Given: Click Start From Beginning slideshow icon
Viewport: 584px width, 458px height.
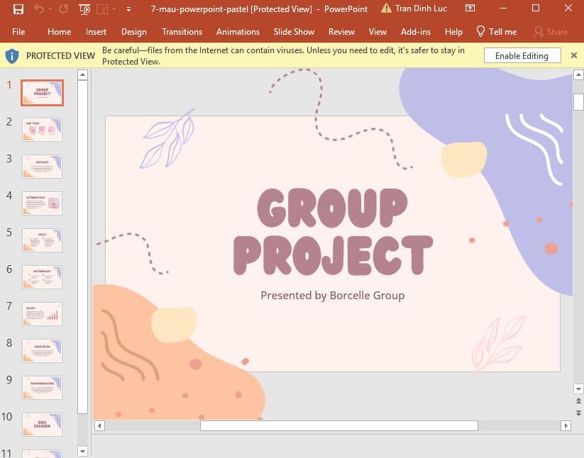Looking at the screenshot, I should [x=85, y=9].
